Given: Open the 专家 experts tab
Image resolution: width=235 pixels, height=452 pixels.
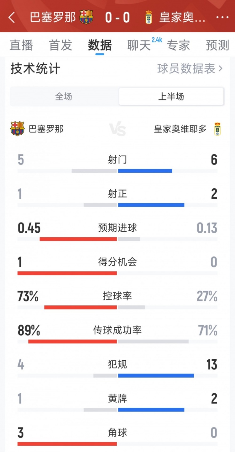Looking at the screenshot, I should pos(178,45).
